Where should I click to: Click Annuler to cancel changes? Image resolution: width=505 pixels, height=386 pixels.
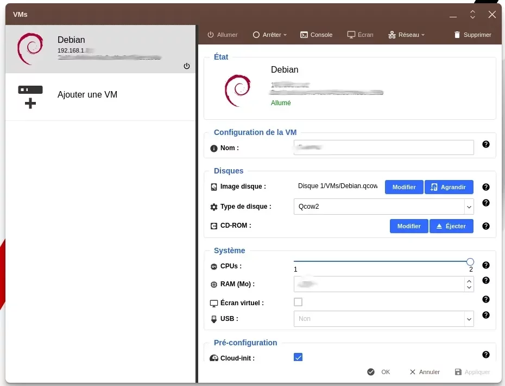425,372
